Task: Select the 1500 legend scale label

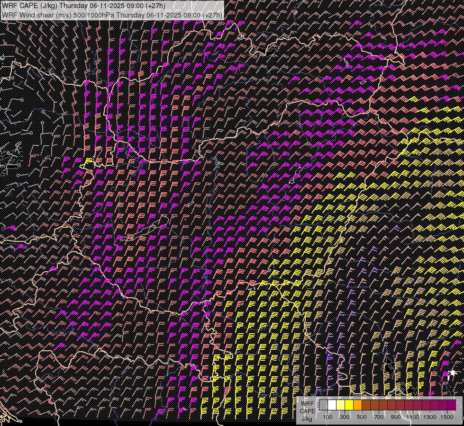Action: [x=446, y=417]
